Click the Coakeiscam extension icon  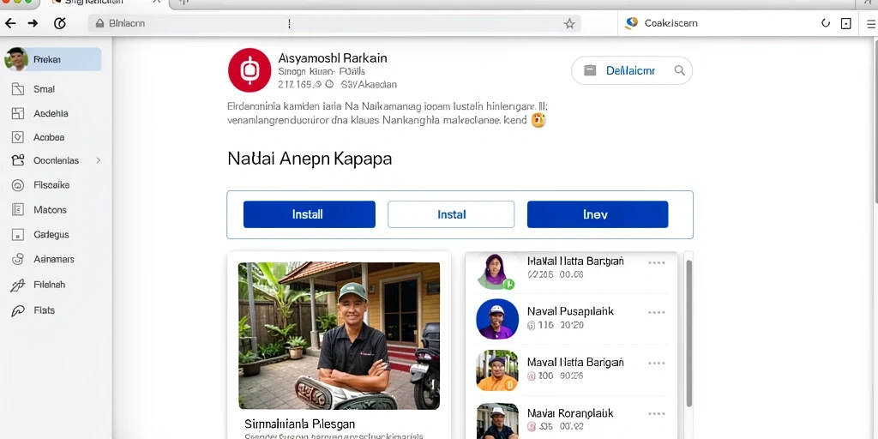[632, 23]
